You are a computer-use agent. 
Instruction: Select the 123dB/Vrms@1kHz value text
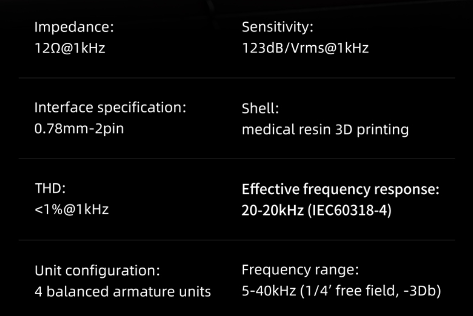point(305,48)
